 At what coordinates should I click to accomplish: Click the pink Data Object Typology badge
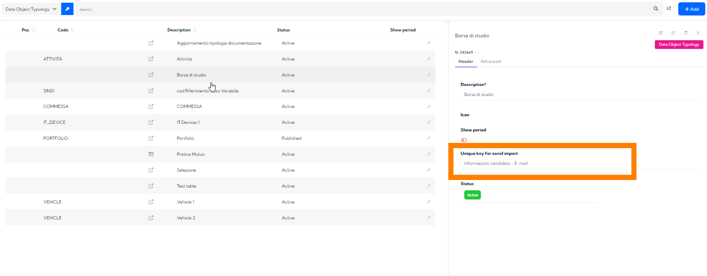679,44
